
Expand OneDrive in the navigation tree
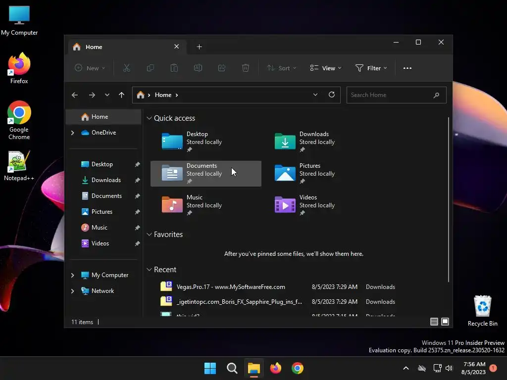click(x=72, y=133)
